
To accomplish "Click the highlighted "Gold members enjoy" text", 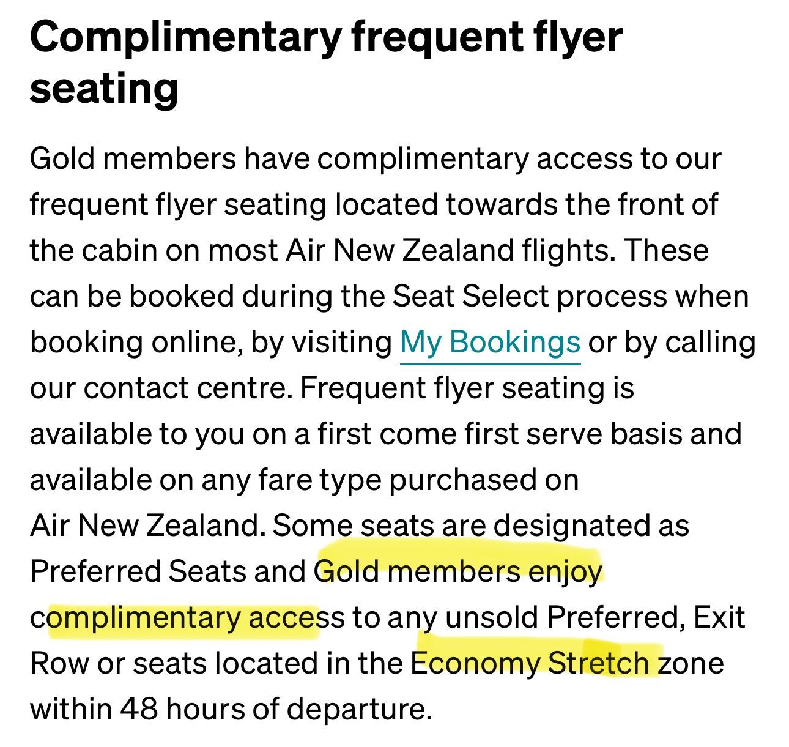I will coord(459,571).
